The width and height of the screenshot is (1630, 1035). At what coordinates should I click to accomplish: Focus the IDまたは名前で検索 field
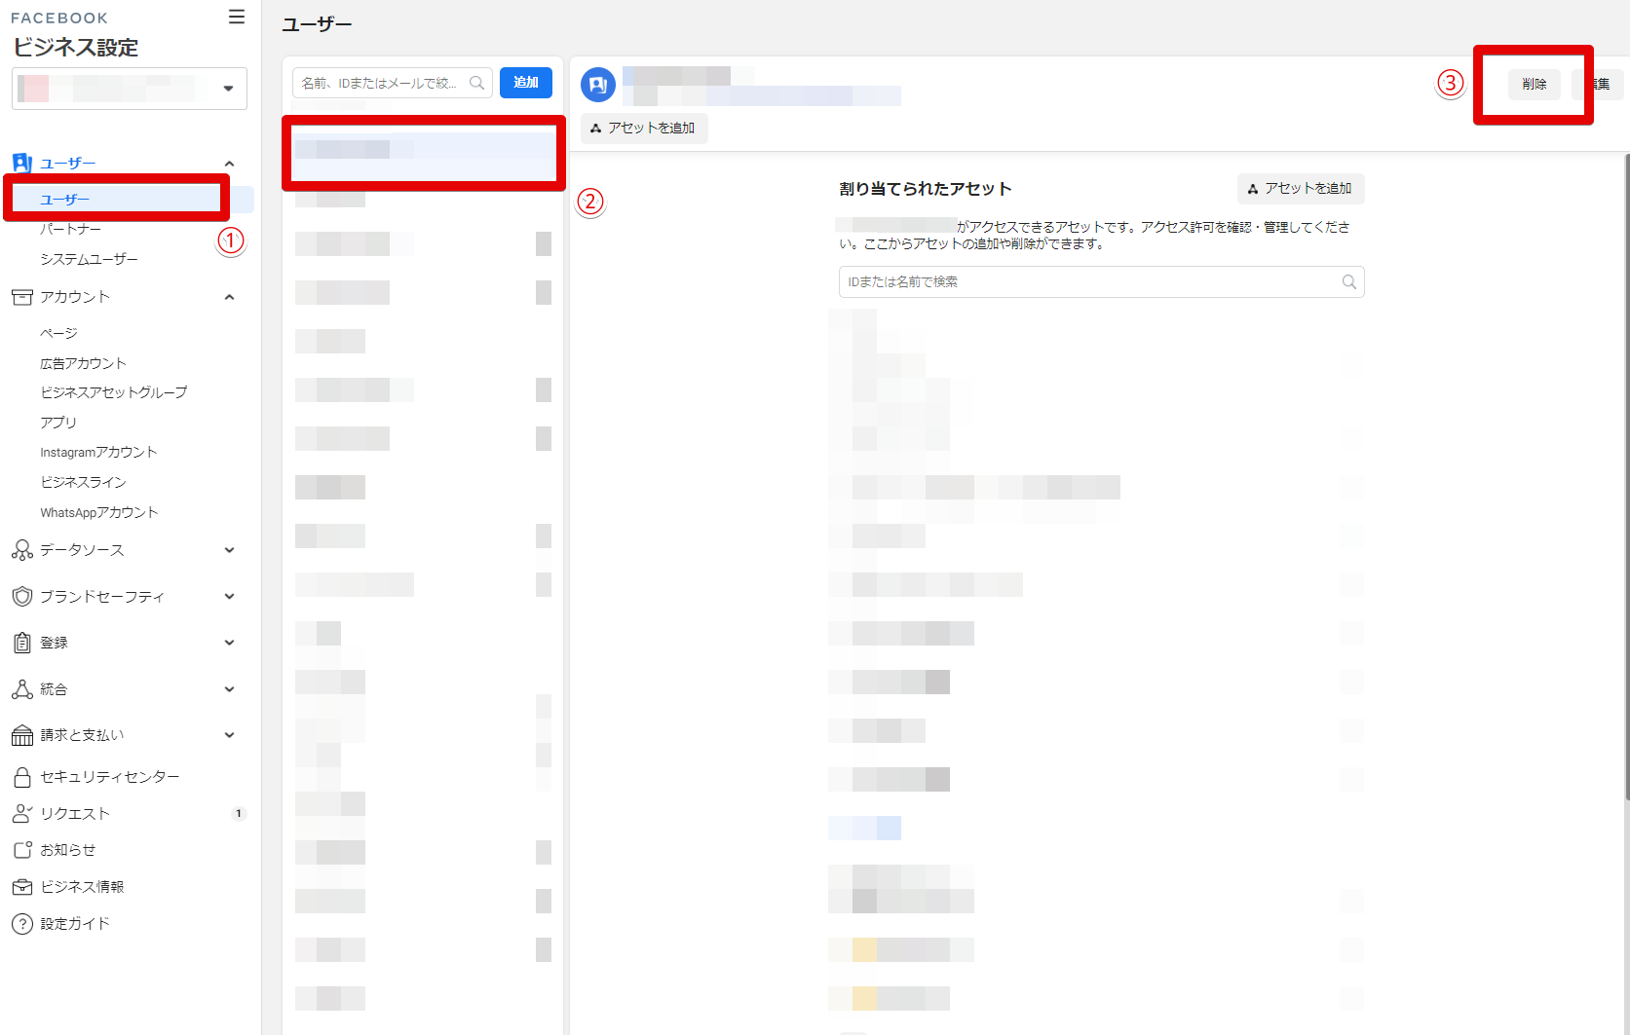tap(1101, 281)
